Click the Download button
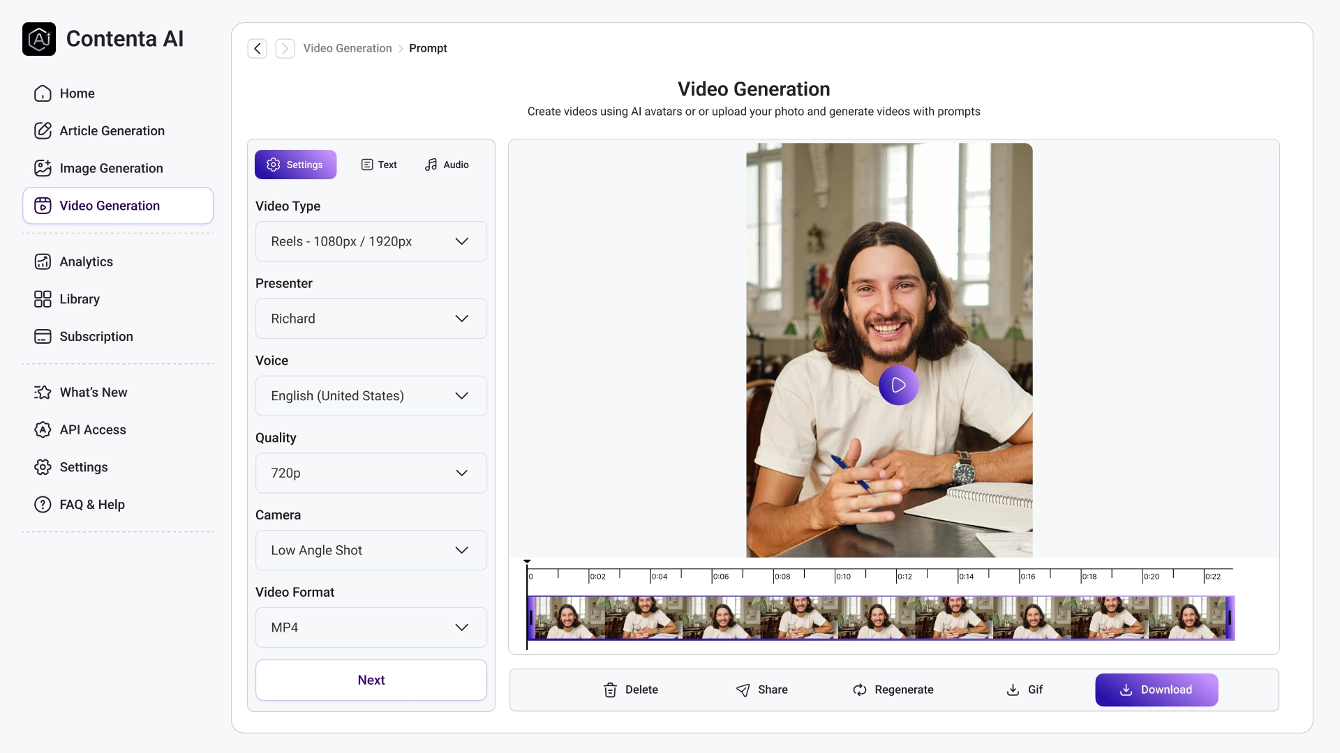This screenshot has width=1340, height=753. [1156, 690]
